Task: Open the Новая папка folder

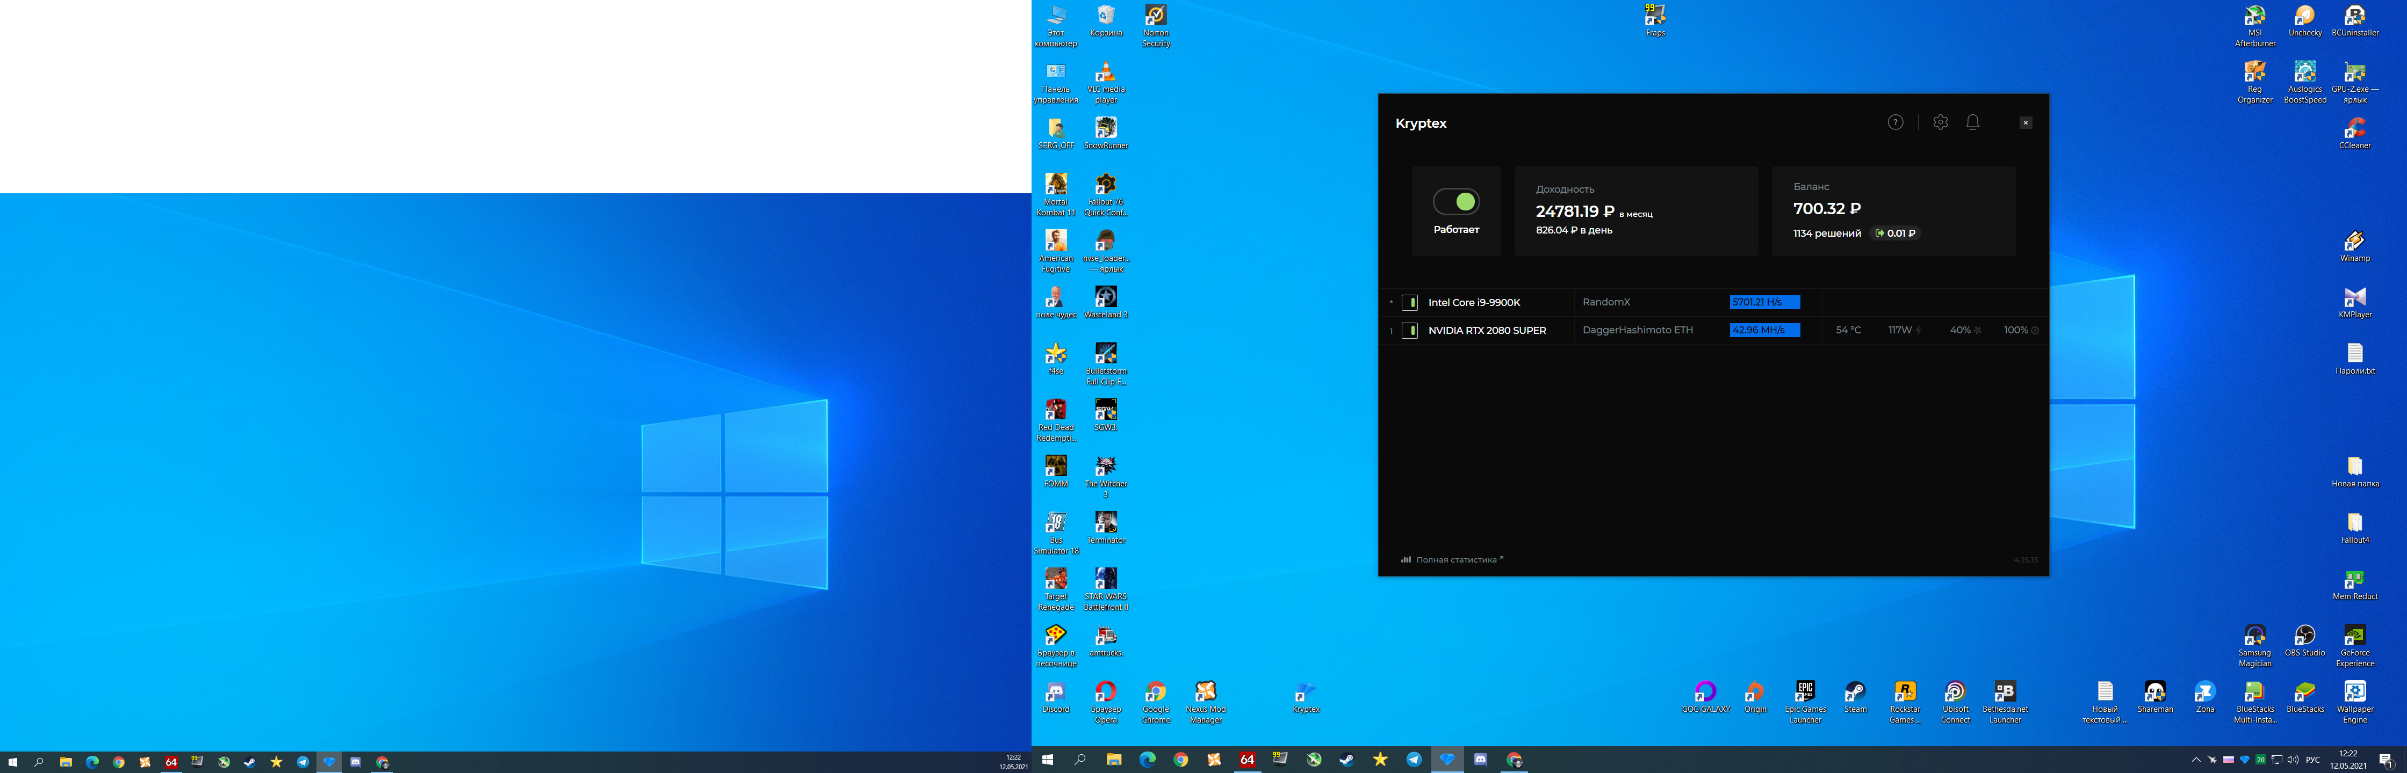Action: pos(2355,472)
